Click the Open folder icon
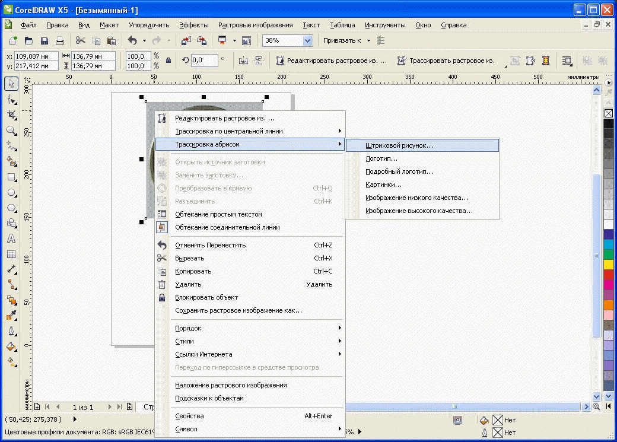This screenshot has height=442, width=617. pos(28,40)
